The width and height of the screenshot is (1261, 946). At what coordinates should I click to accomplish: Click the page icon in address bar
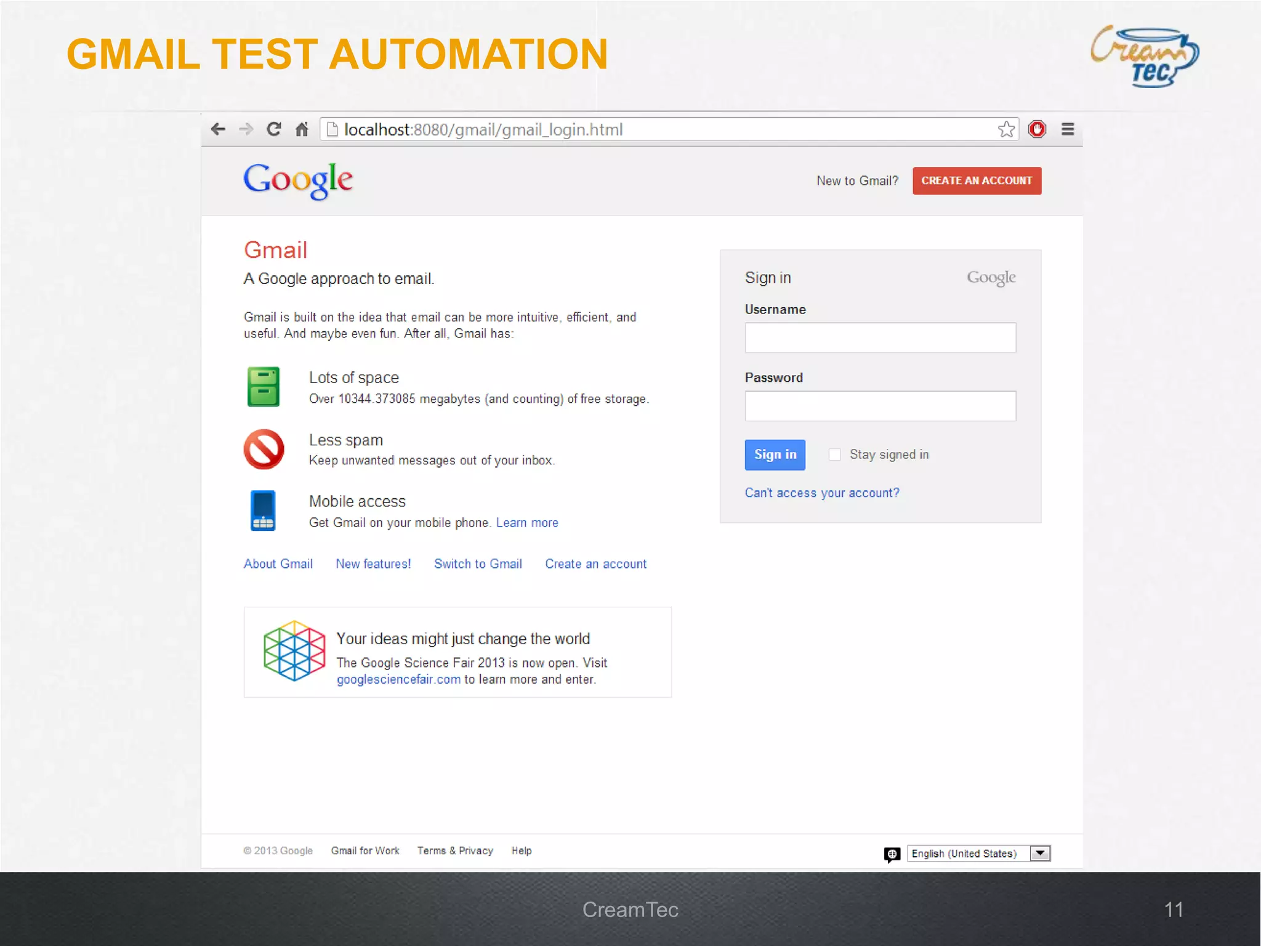click(x=332, y=129)
